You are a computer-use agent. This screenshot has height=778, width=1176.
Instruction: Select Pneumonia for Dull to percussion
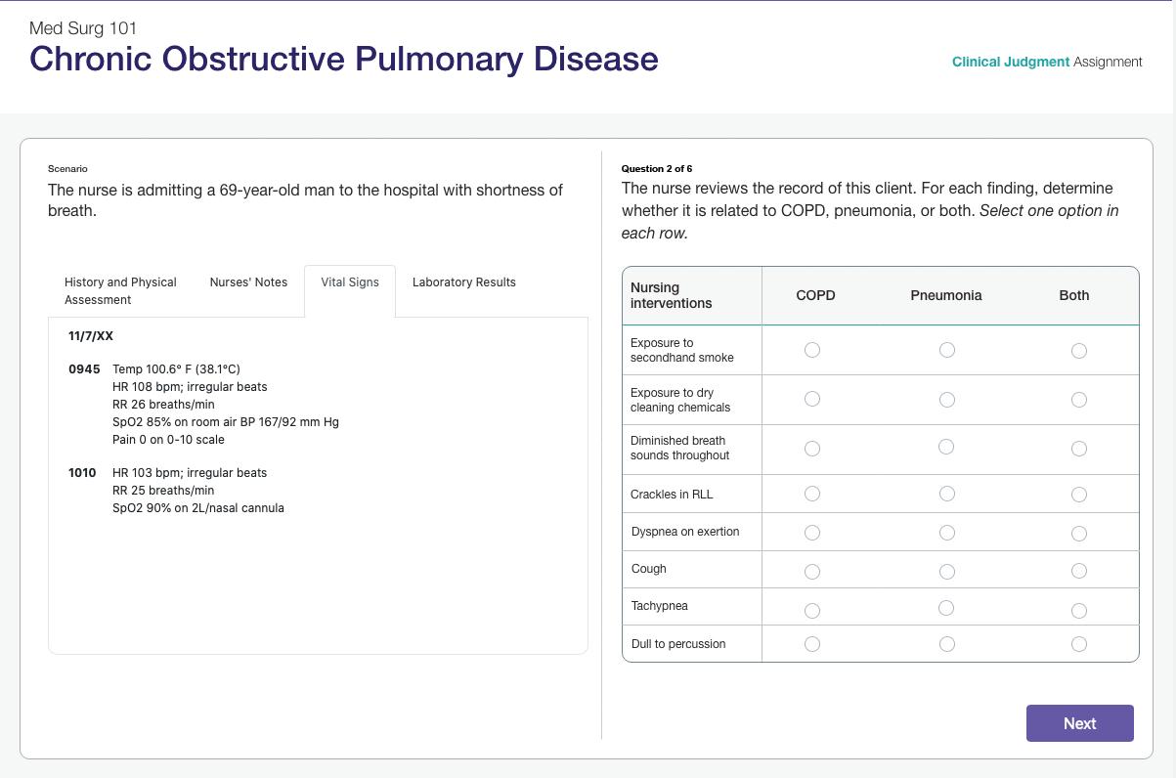(x=946, y=644)
